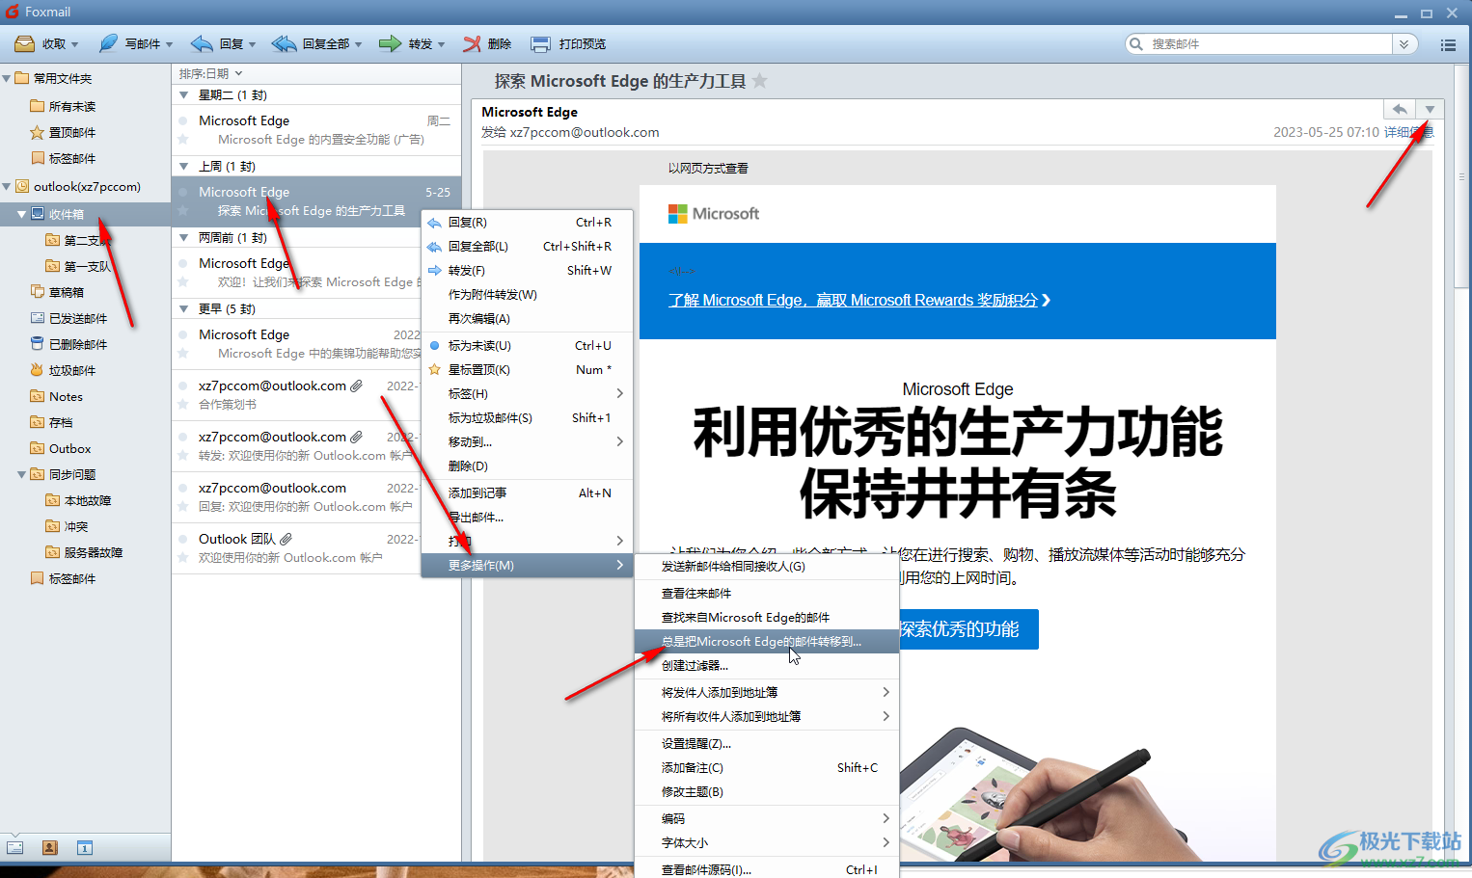The width and height of the screenshot is (1472, 878).
Task: Choose 标为未读(U) in context menu
Action: point(528,345)
